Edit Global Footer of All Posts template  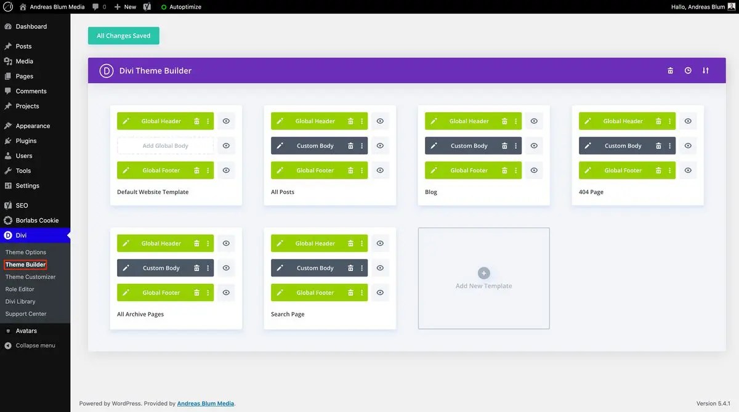point(280,171)
